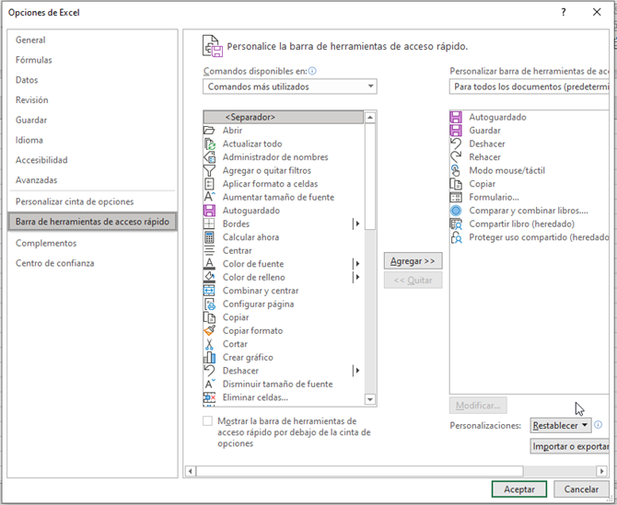This screenshot has width=617, height=505.
Task: Click the info icon next to Restablecer
Action: point(598,425)
